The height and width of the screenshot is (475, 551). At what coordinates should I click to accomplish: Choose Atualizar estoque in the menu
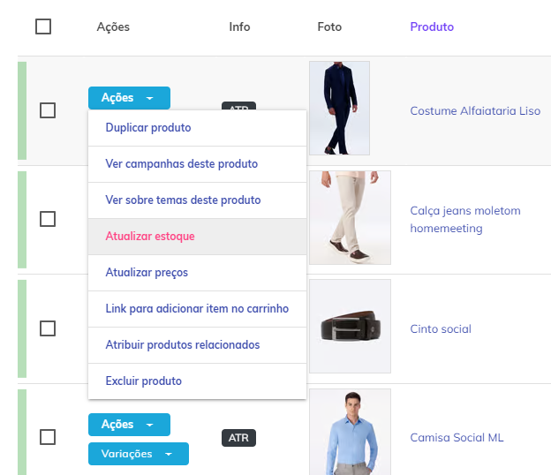pos(150,237)
